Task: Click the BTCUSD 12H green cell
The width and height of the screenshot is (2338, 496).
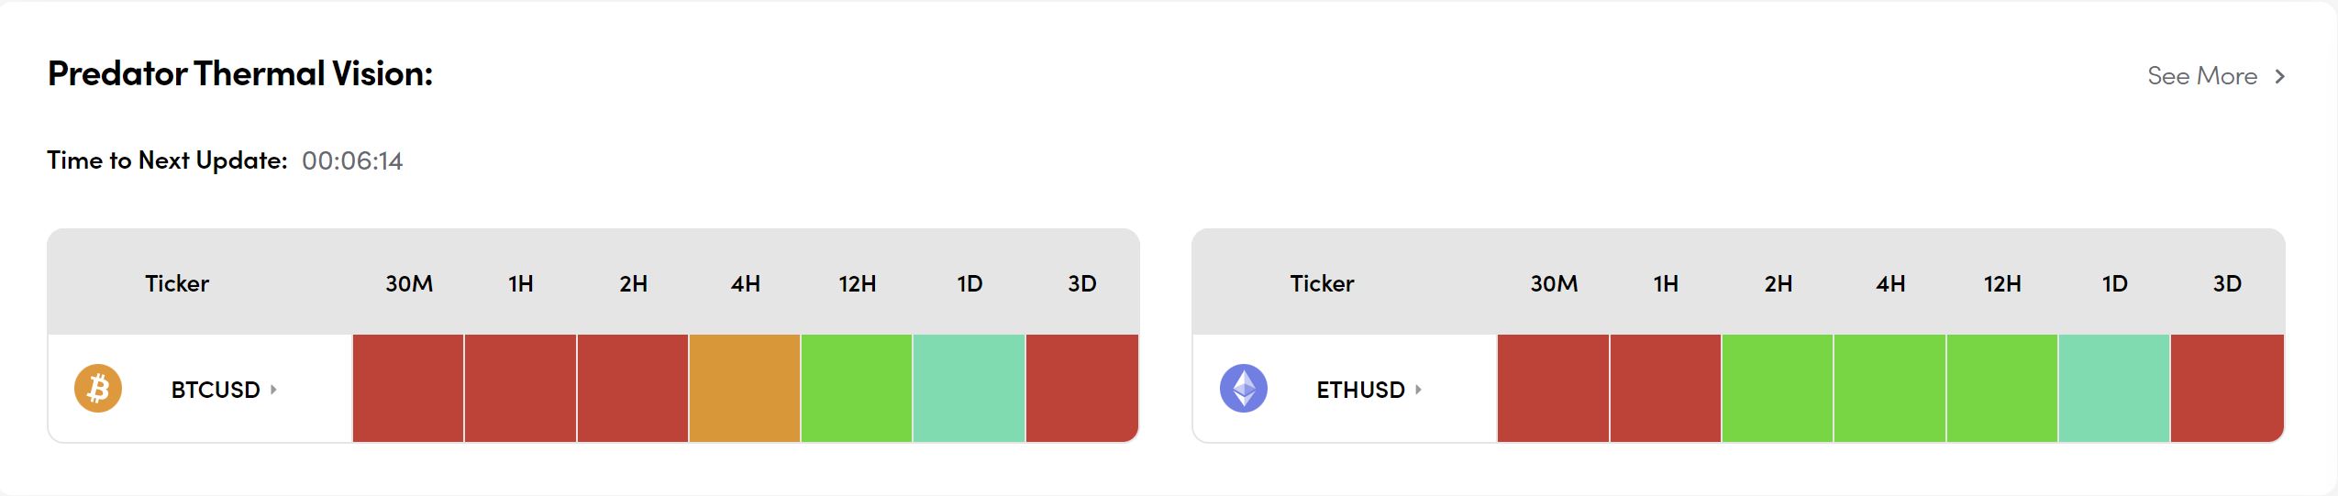Action: (x=857, y=388)
